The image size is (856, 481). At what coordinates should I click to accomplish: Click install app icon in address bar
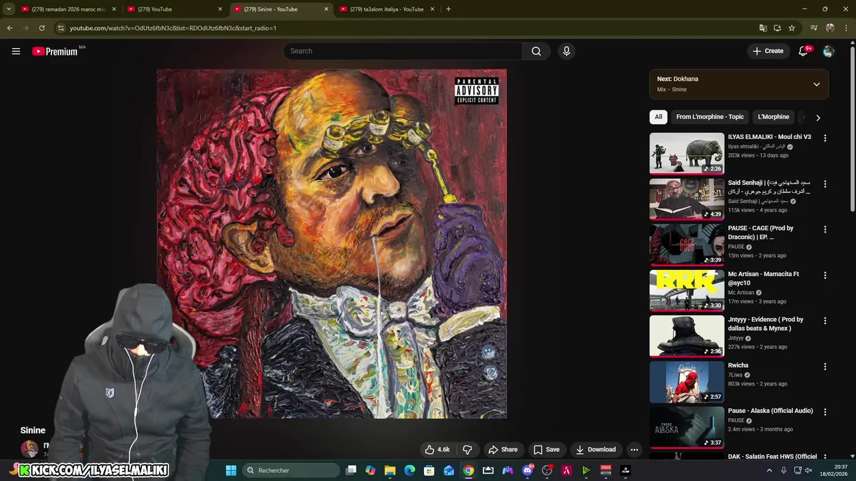pyautogui.click(x=777, y=28)
